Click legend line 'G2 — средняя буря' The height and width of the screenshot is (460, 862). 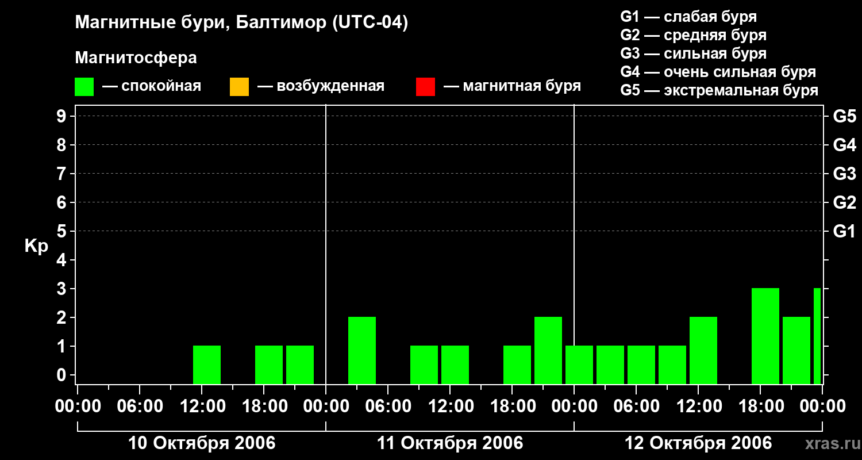click(693, 35)
